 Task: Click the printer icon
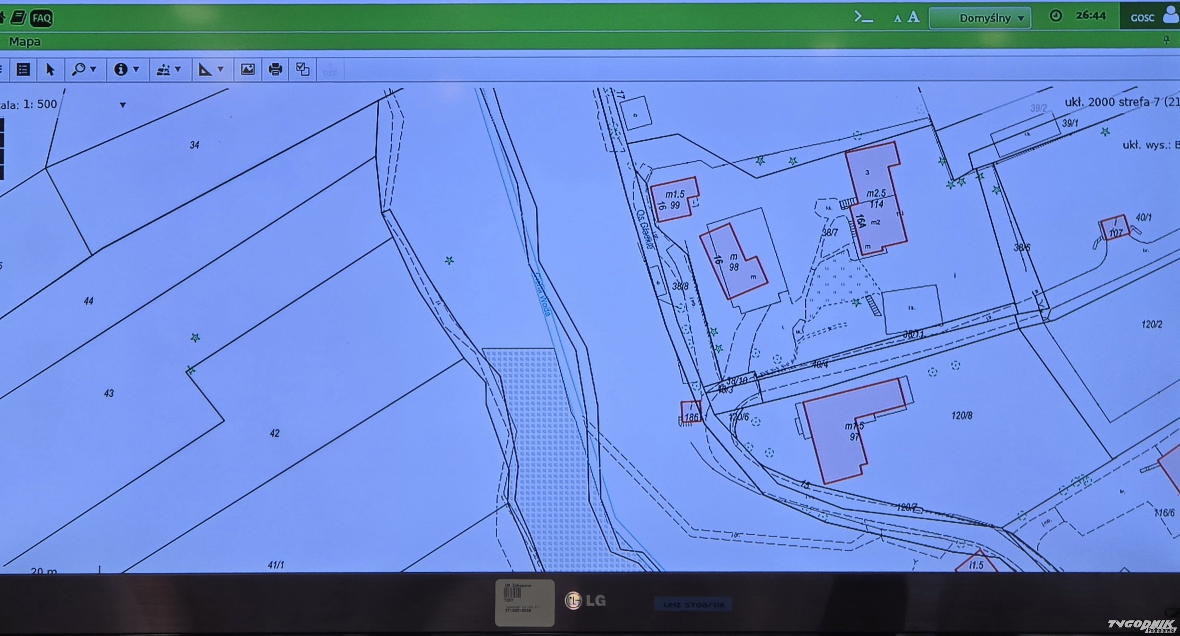pyautogui.click(x=275, y=69)
